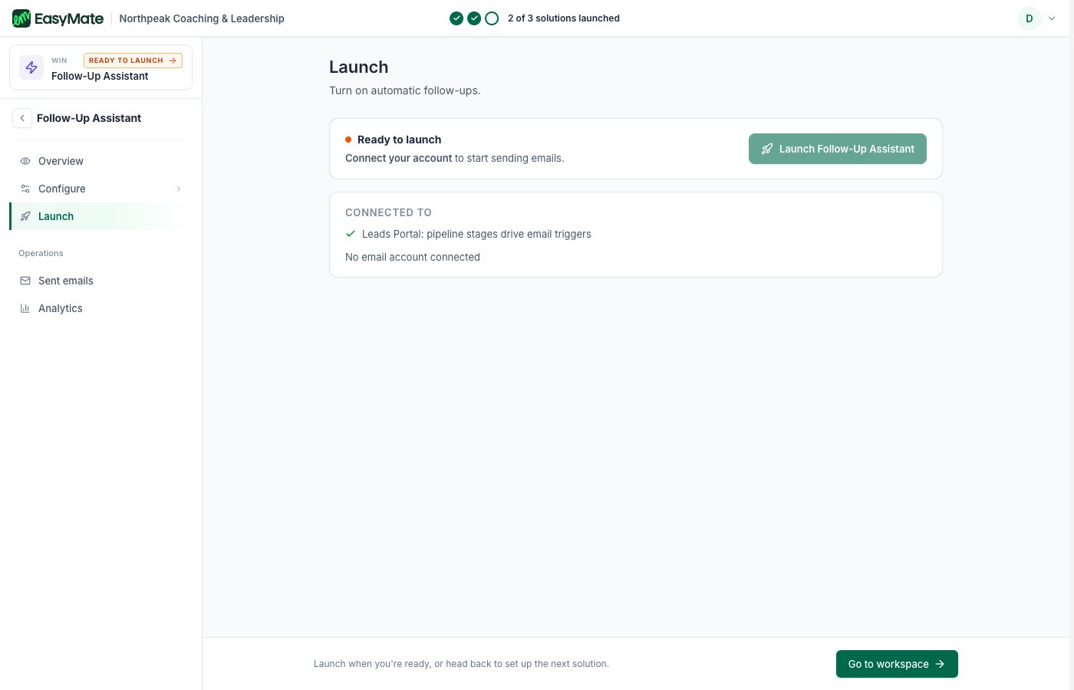Image resolution: width=1074 pixels, height=690 pixels.
Task: Click the Launch rocket icon in sidebar
Action: pyautogui.click(x=25, y=216)
